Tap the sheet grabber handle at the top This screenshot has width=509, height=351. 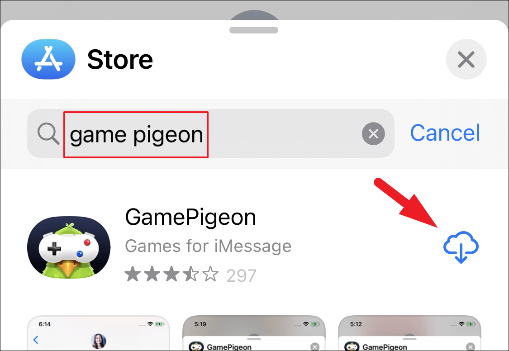pyautogui.click(x=254, y=30)
